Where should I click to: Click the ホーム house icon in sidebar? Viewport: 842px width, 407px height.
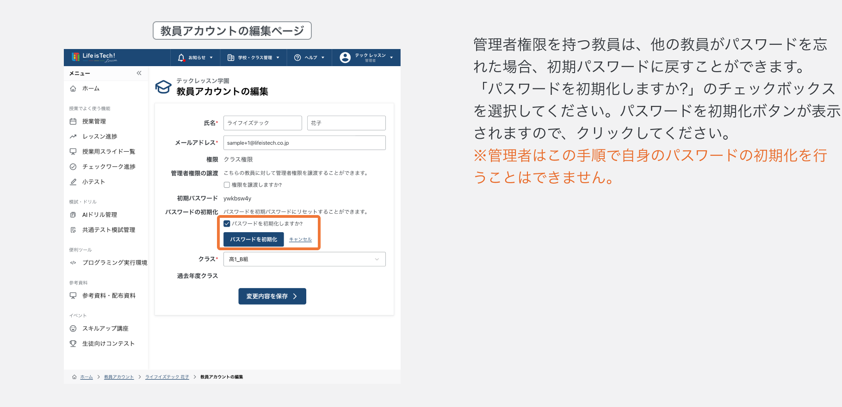click(73, 88)
